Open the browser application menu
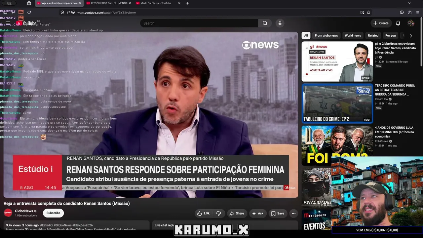423x238 pixels. click(418, 12)
